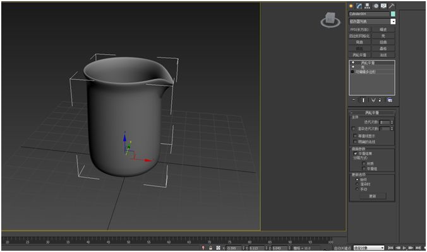The image size is (427, 252).
Task: Enable the 材质 separate-by checkbox
Action: pyautogui.click(x=364, y=163)
